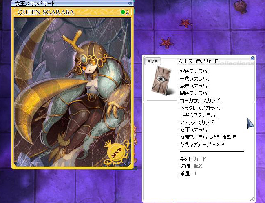Close the Queen Scaraba card illustration window

tap(130, 3)
